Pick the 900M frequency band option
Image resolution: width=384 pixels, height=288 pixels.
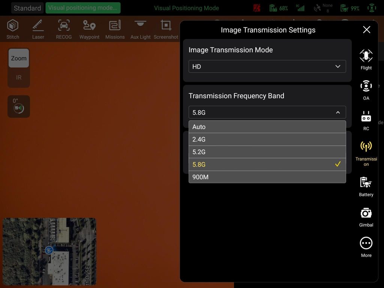pyautogui.click(x=267, y=177)
